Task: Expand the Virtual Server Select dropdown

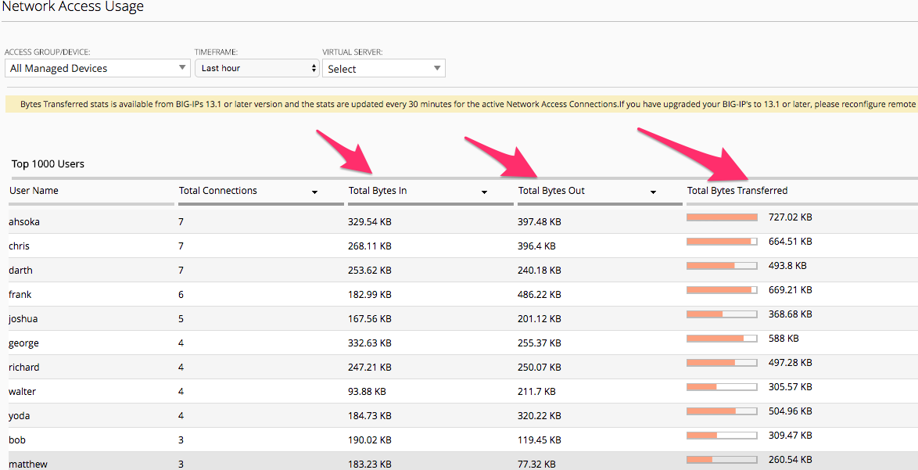Action: [x=383, y=69]
